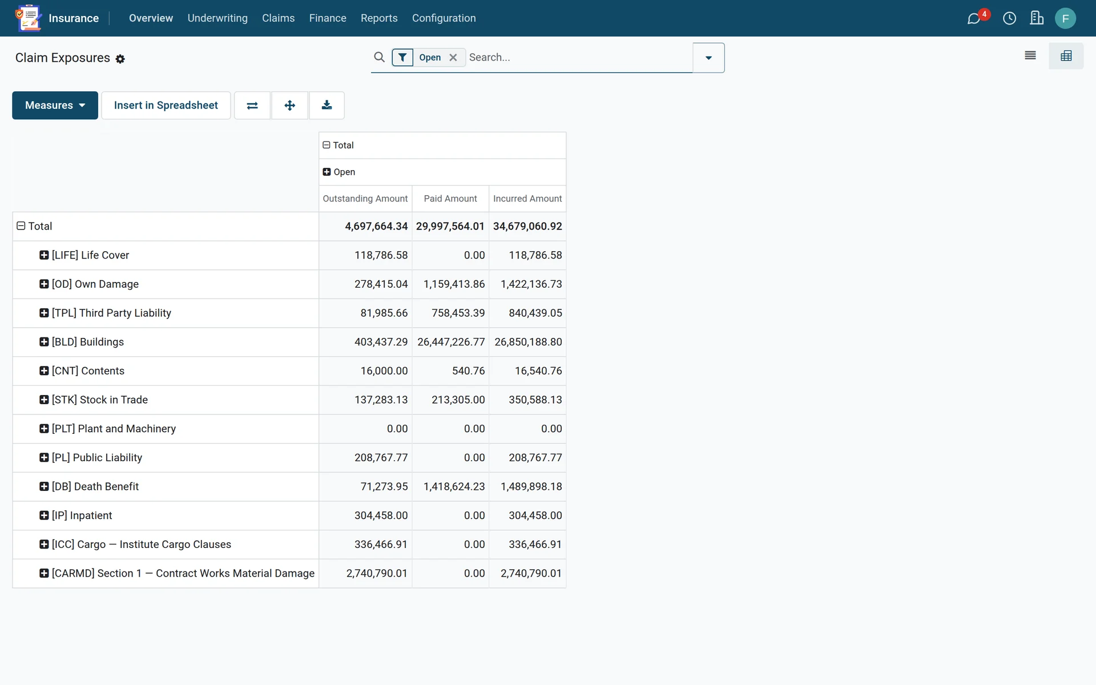
Task: Click the Insurance app logo icon
Action: coord(28,18)
